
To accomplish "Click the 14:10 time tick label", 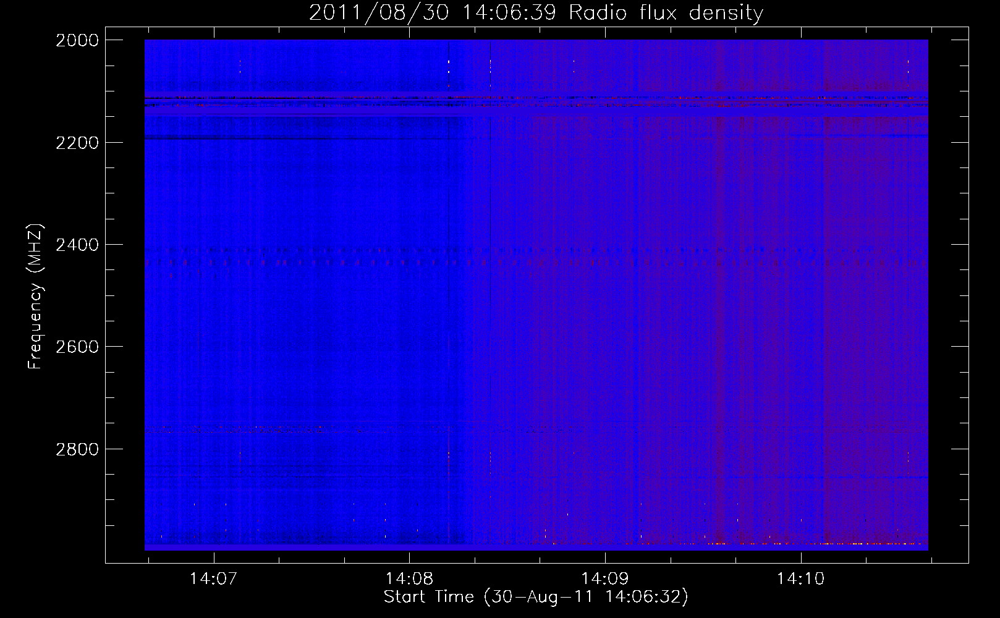I will pos(800,579).
